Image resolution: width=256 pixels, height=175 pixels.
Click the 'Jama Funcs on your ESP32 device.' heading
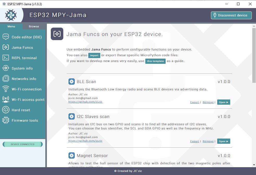click(x=115, y=34)
